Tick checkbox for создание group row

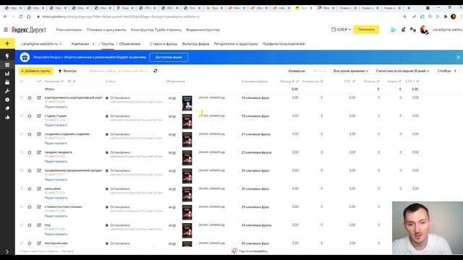[x=22, y=134]
